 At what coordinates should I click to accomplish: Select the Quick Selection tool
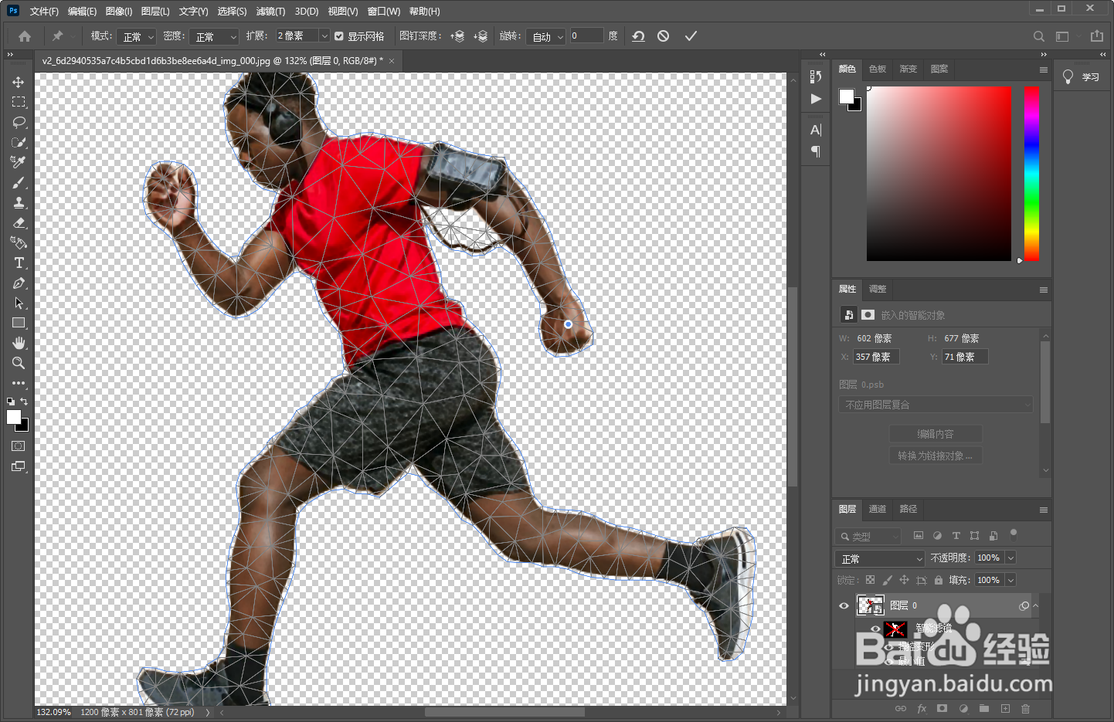pos(19,142)
